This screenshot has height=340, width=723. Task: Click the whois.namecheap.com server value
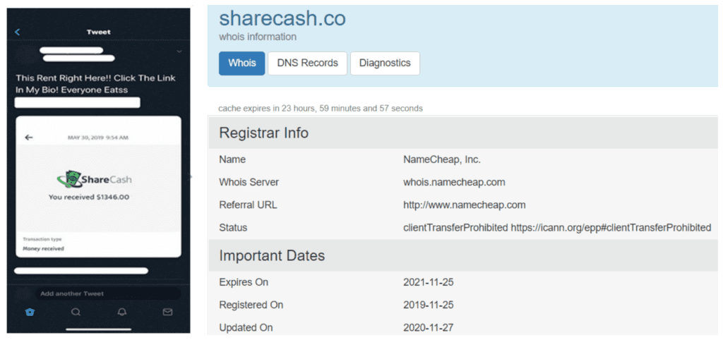coord(454,182)
